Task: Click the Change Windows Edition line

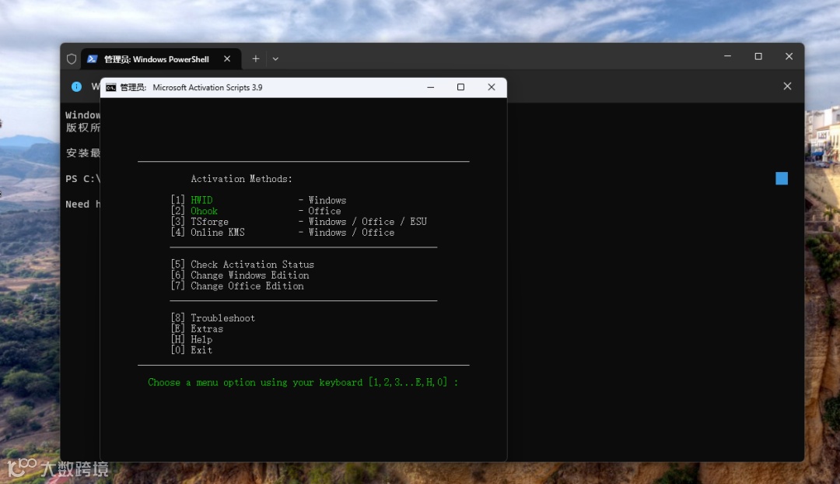Action: (240, 275)
